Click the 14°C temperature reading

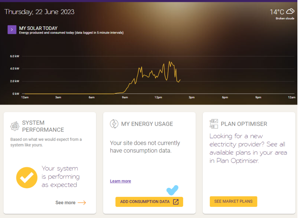(x=277, y=12)
